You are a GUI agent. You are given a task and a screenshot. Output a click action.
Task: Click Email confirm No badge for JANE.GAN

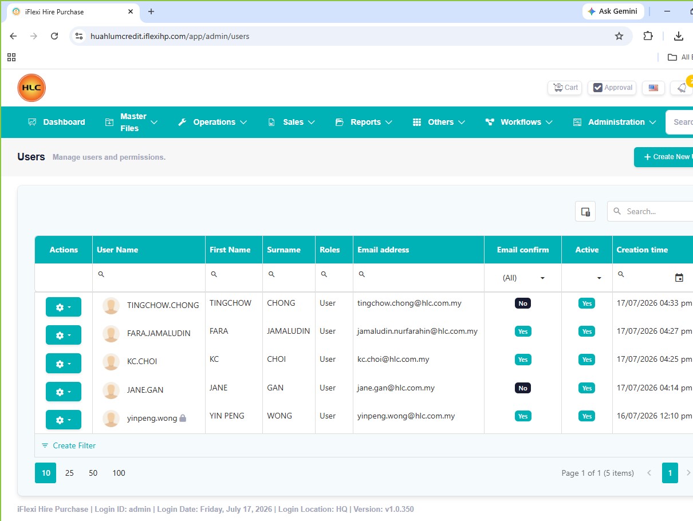[523, 388]
